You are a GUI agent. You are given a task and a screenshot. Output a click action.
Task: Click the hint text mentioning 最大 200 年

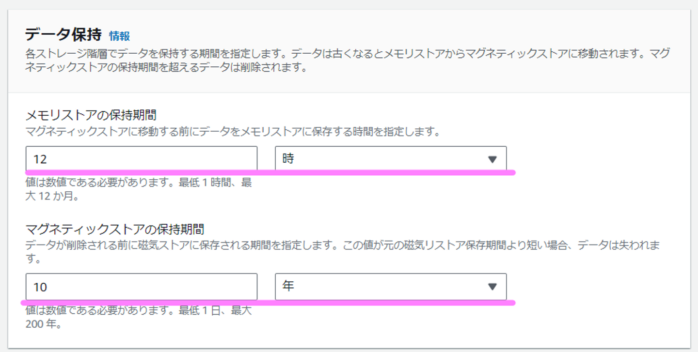coord(138,318)
